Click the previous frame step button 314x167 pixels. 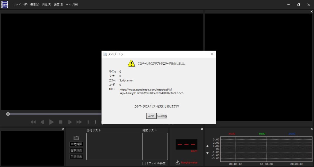tap(42, 122)
